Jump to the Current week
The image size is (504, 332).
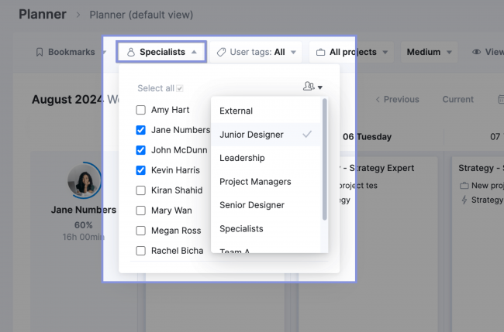click(457, 99)
